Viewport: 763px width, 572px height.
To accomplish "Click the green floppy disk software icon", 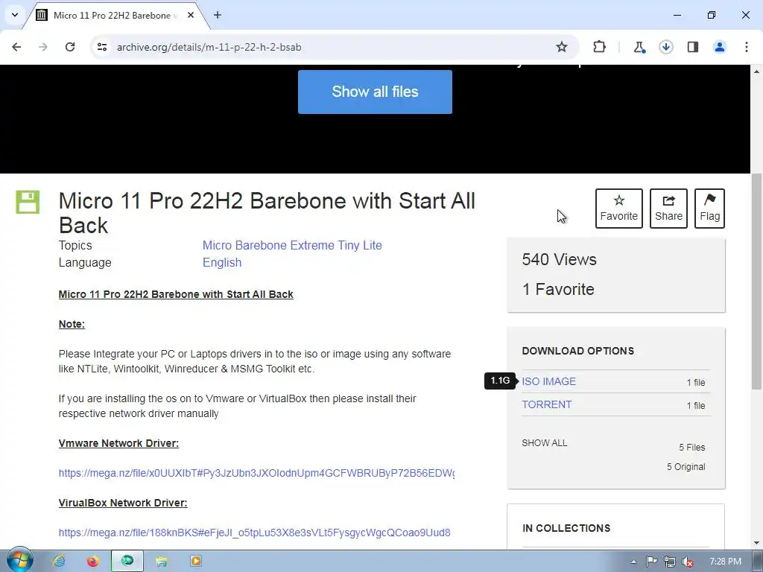I will (x=28, y=203).
